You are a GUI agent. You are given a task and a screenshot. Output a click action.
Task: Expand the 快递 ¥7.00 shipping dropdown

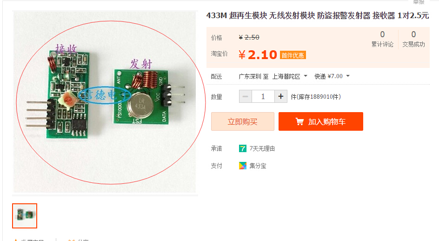click(x=332, y=76)
